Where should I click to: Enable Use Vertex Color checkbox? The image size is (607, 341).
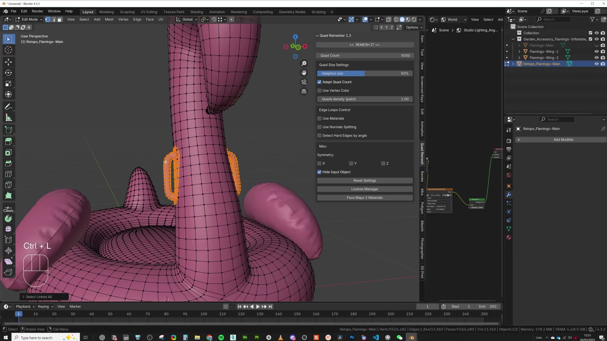pos(319,91)
